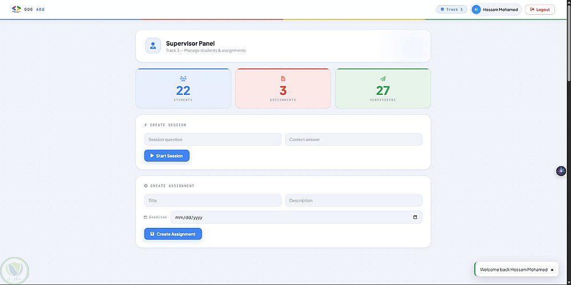Click the students group icon

tap(183, 78)
